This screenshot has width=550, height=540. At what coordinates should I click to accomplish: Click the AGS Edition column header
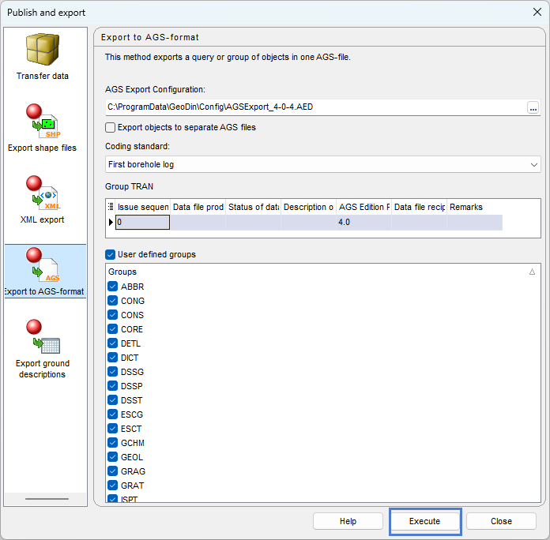click(364, 207)
